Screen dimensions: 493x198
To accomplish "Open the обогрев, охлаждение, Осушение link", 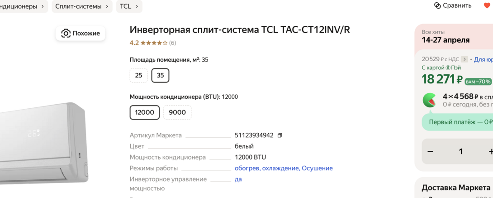I will coord(284,168).
